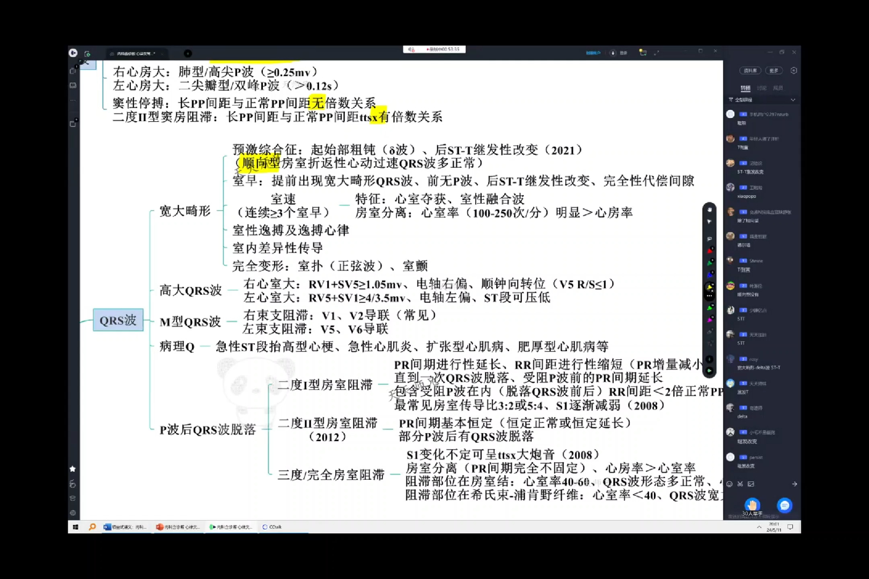Click the refresh document icon beside the logo
869x579 pixels.
87,54
